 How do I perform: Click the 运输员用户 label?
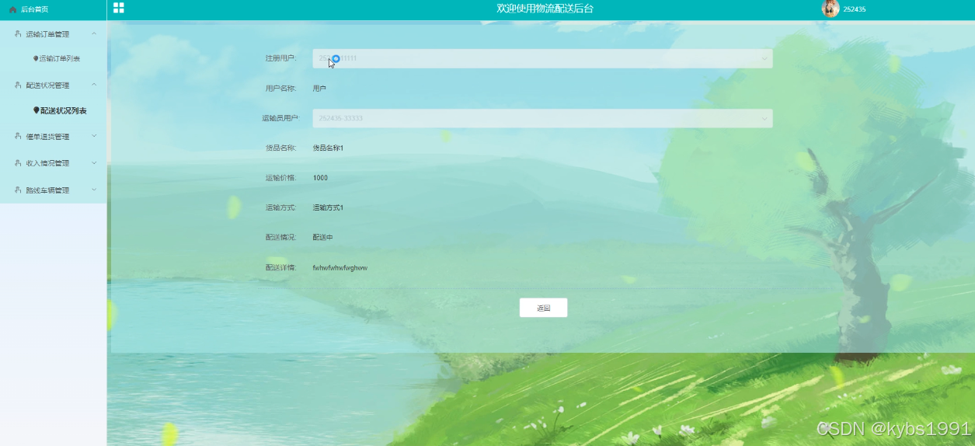pyautogui.click(x=280, y=118)
